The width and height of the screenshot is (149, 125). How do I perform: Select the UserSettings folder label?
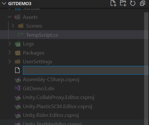coord(38,62)
